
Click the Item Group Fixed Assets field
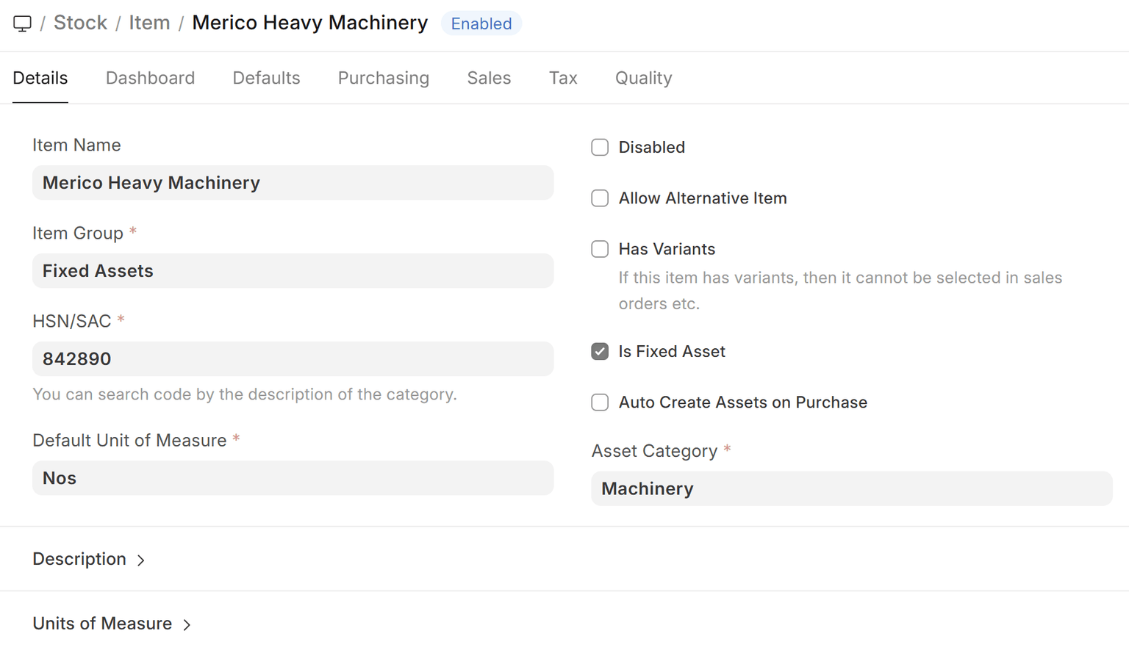[293, 271]
